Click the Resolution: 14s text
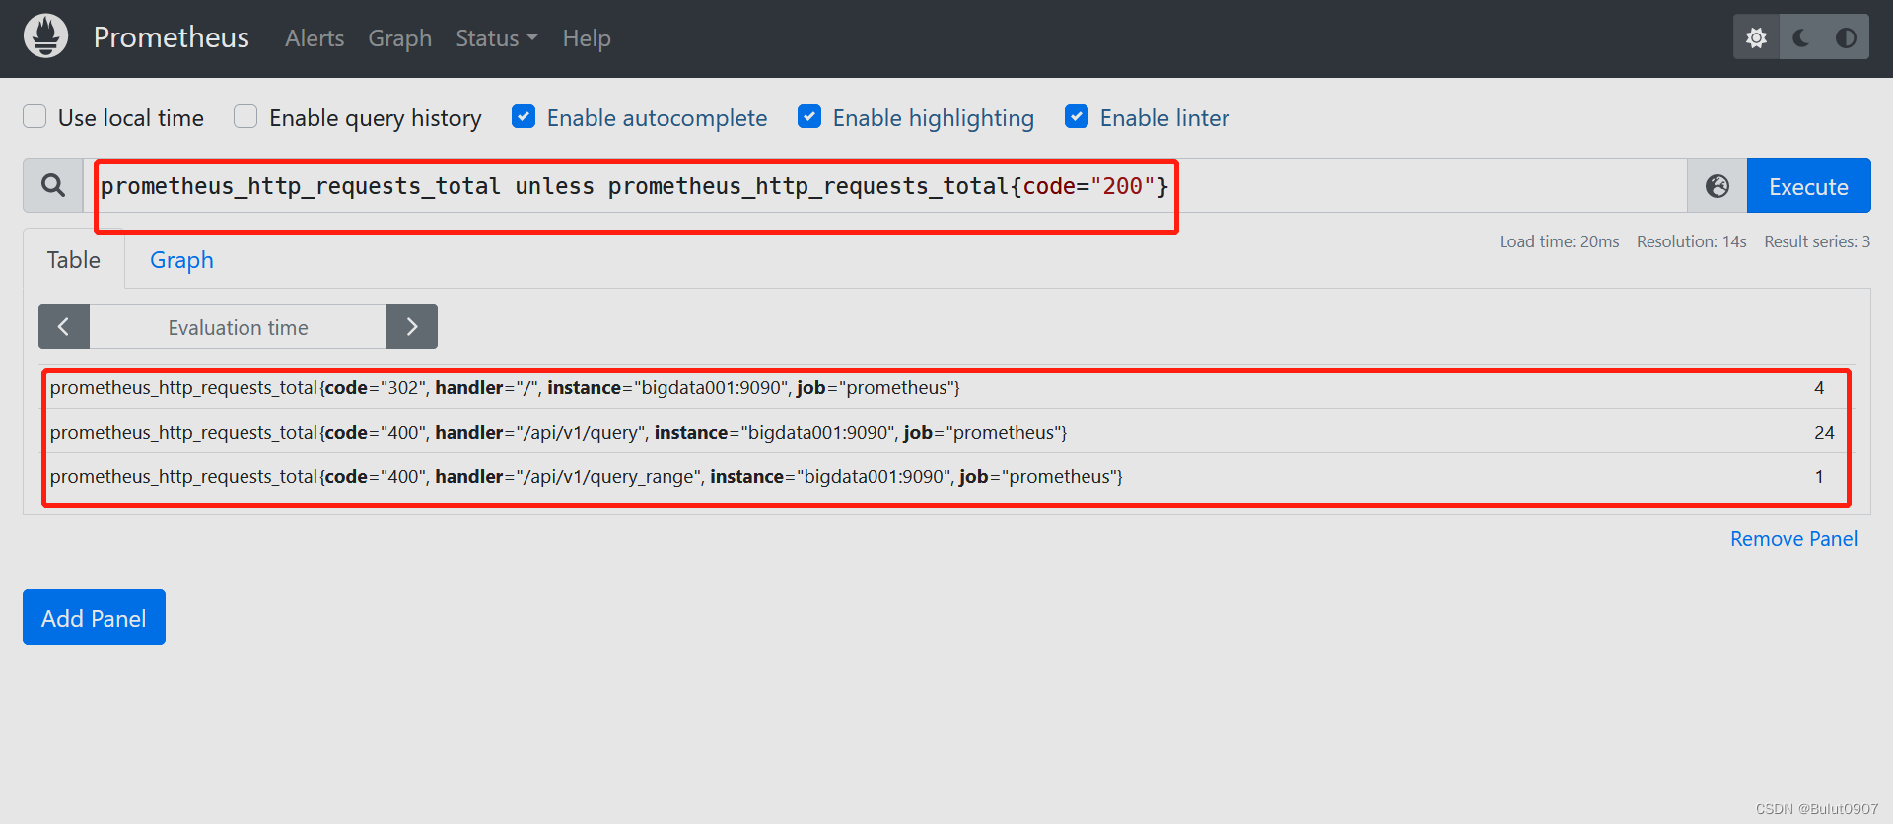The height and width of the screenshot is (824, 1893). [x=1691, y=241]
